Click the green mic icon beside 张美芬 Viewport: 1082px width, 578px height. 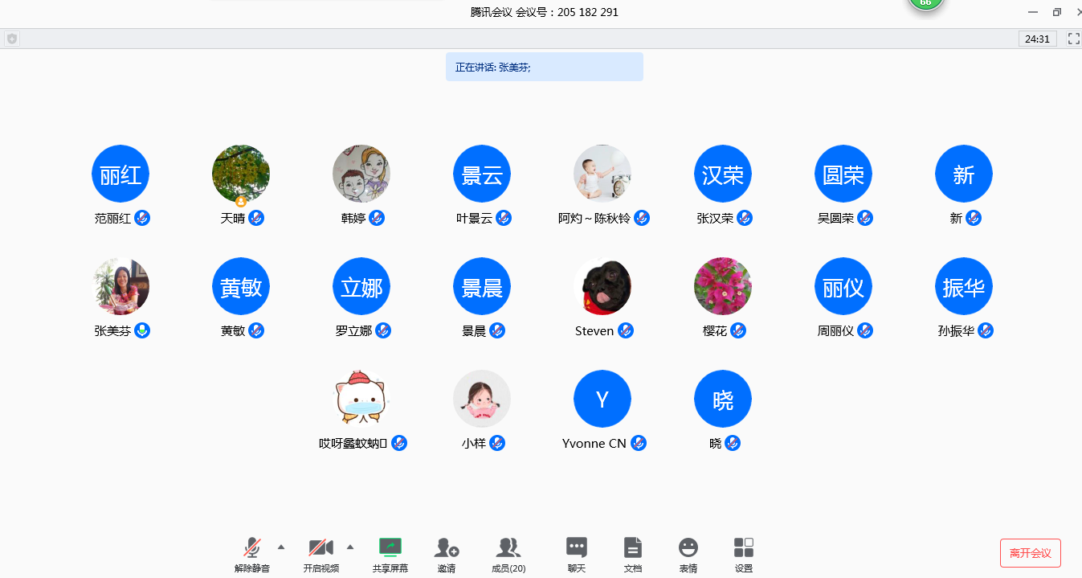142,330
